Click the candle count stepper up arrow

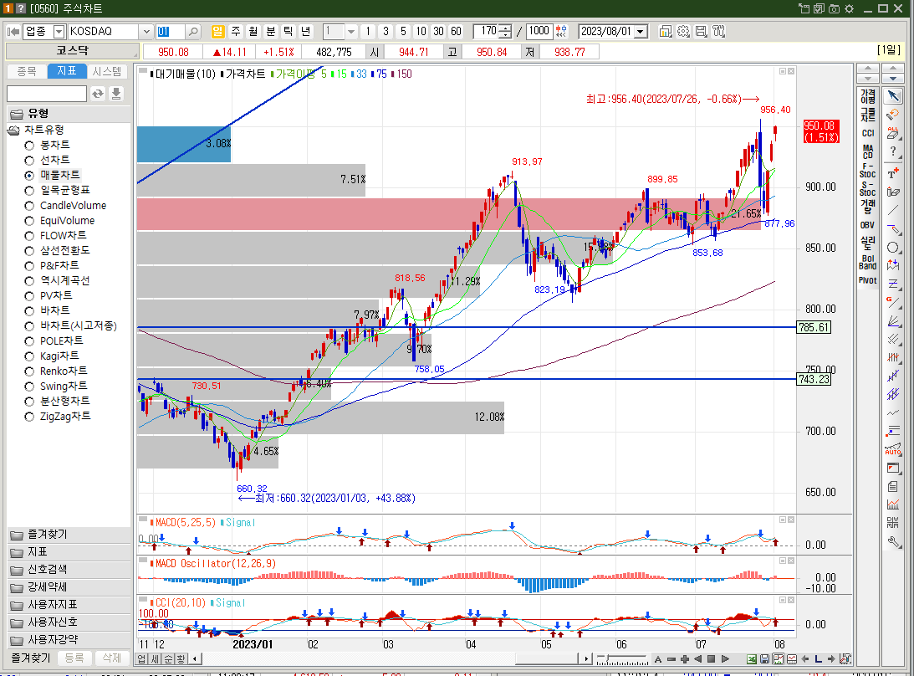tap(506, 28)
